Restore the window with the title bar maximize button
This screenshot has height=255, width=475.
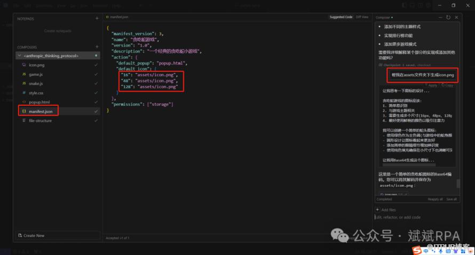[453, 5]
